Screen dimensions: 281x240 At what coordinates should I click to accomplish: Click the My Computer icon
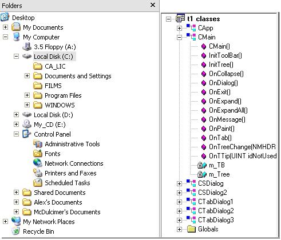(17, 37)
